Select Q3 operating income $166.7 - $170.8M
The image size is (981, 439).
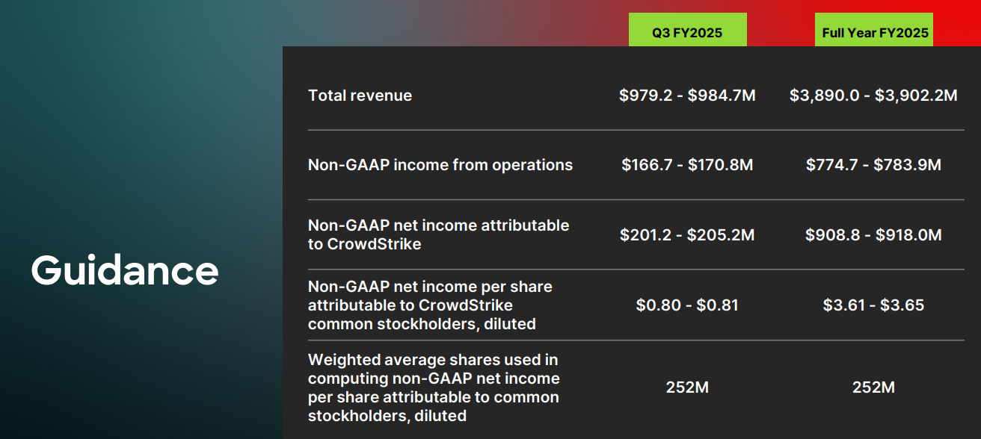coord(687,165)
